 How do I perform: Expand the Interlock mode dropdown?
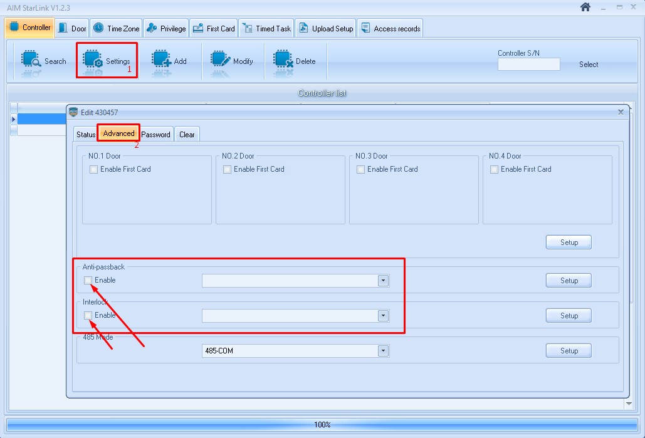(383, 315)
